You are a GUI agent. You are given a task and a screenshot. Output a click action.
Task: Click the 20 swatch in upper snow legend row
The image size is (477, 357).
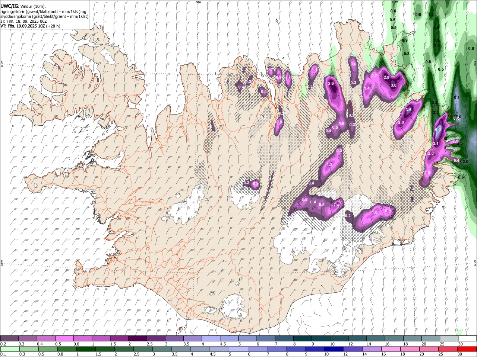coord(431,338)
